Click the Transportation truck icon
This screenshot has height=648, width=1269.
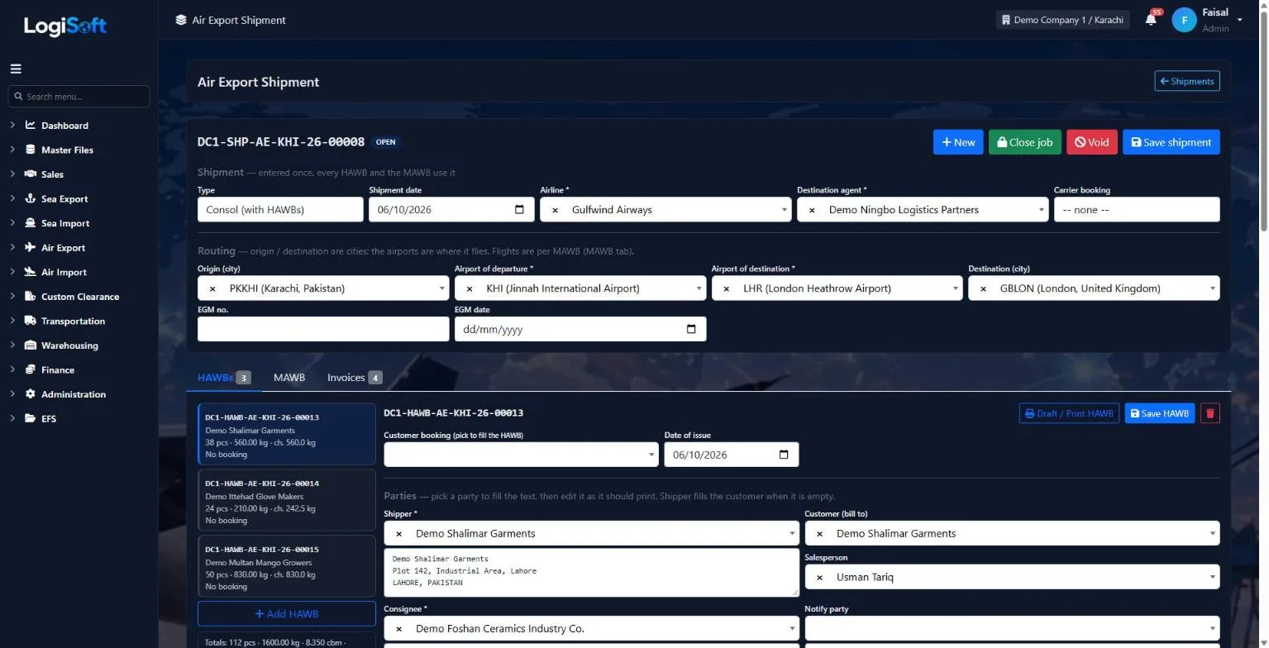coord(31,321)
